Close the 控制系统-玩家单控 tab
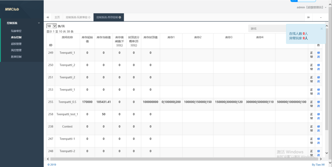The width and height of the screenshot is (332, 167). pyautogui.click(x=89, y=17)
